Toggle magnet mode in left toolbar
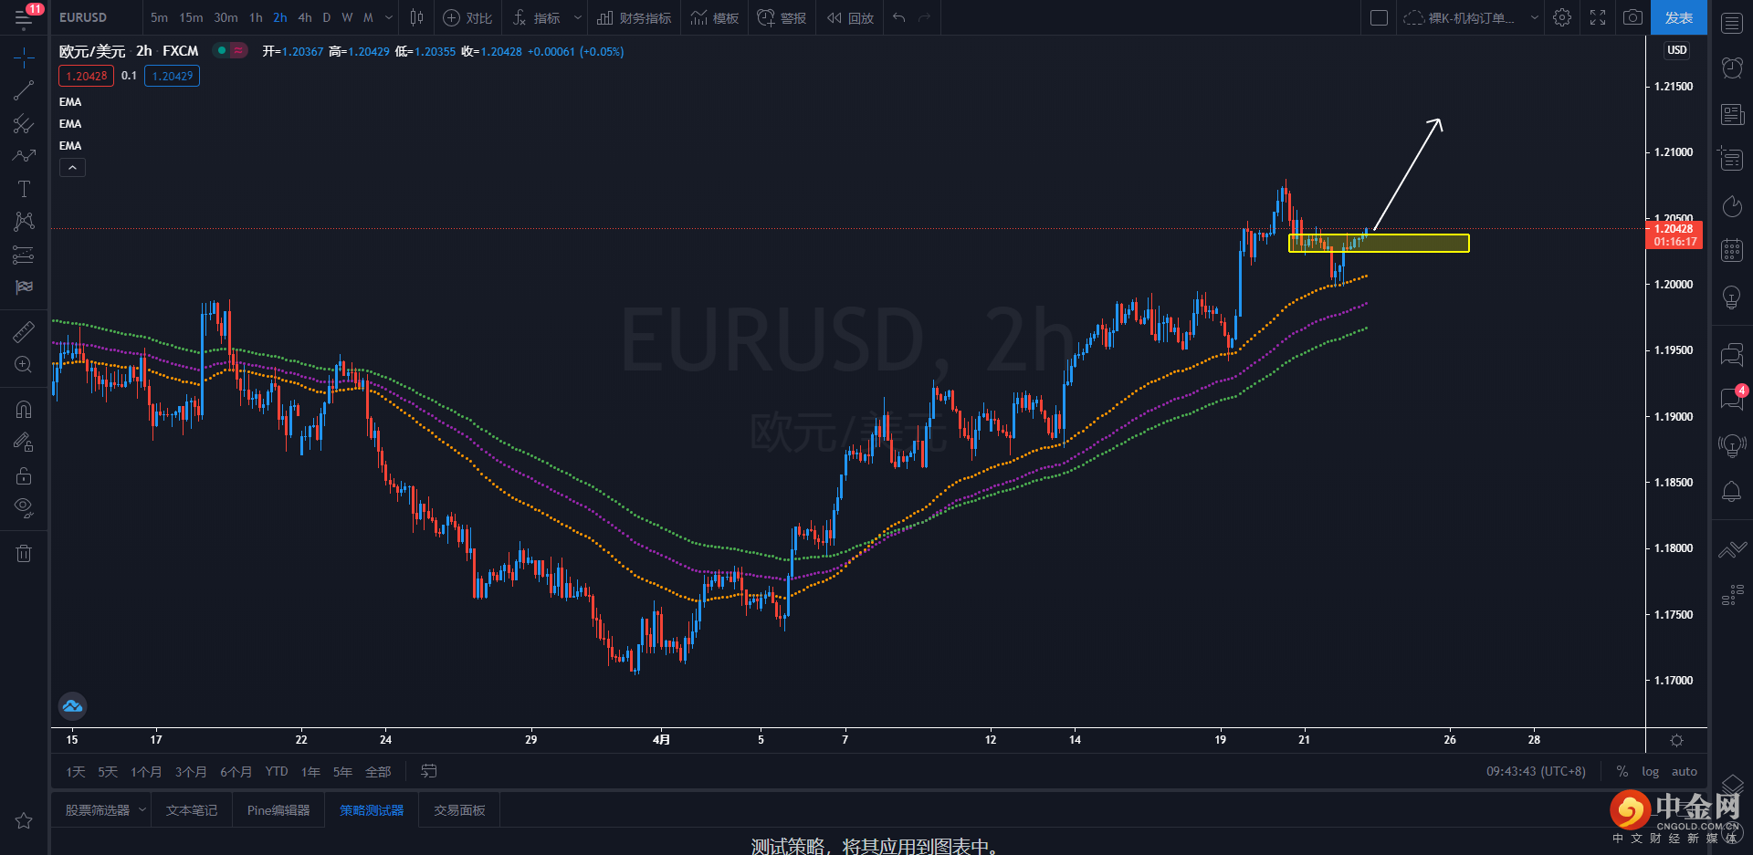1753x855 pixels. click(x=24, y=410)
